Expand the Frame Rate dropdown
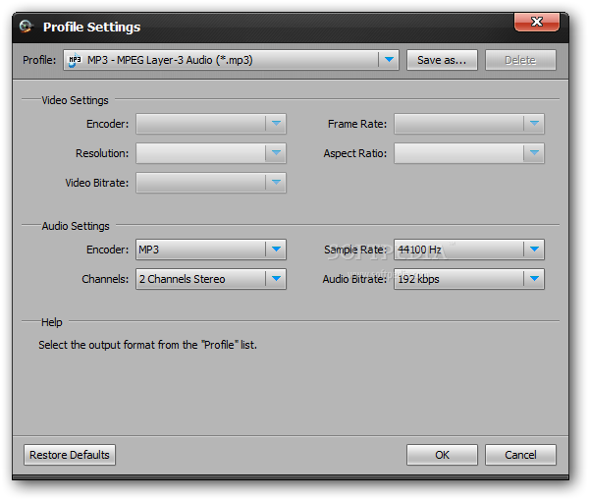589x500 pixels. tap(469, 124)
